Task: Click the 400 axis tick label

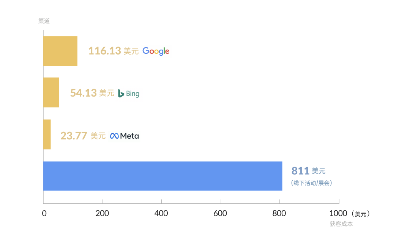Action: [x=161, y=214]
